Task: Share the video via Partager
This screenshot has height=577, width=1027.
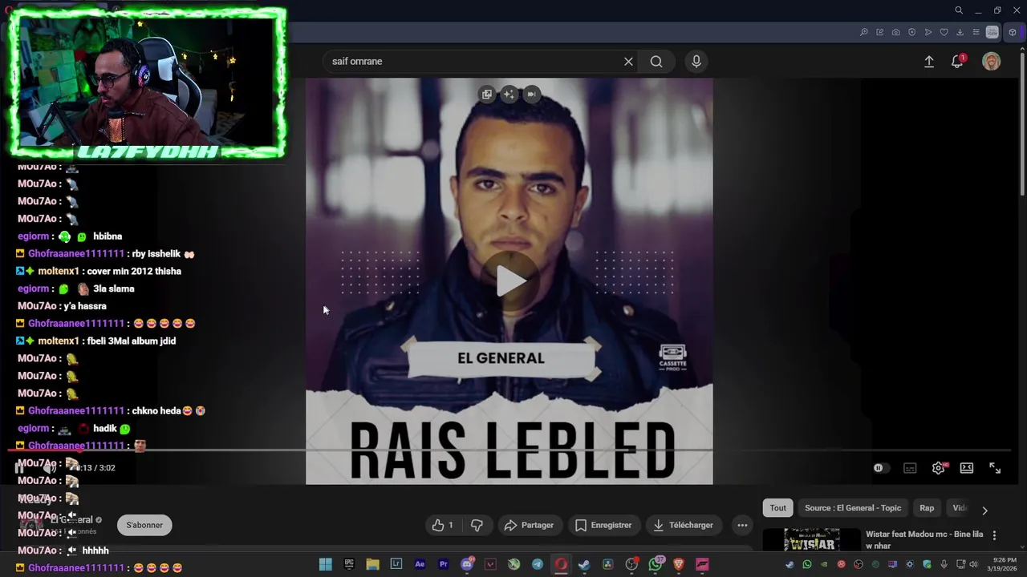Action: [529, 526]
